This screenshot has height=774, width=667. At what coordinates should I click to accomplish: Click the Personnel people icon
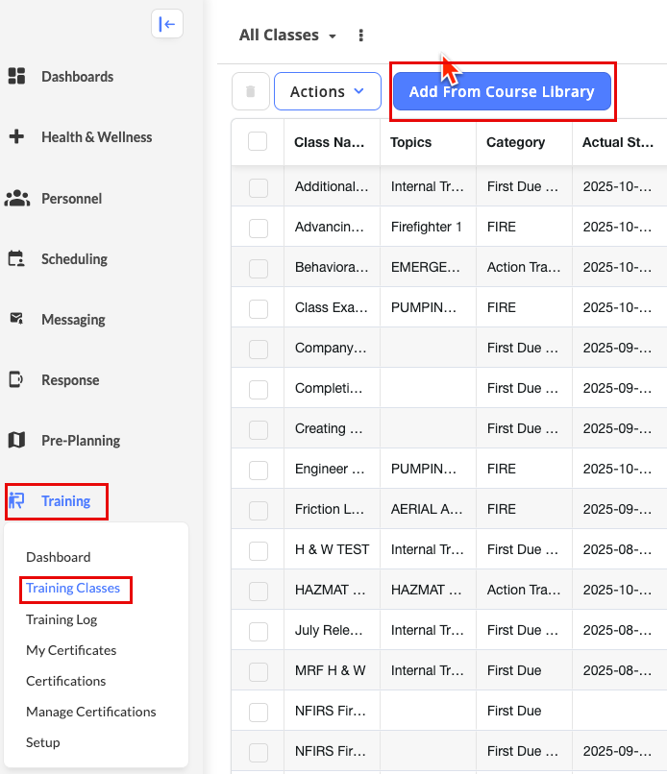pos(16,199)
